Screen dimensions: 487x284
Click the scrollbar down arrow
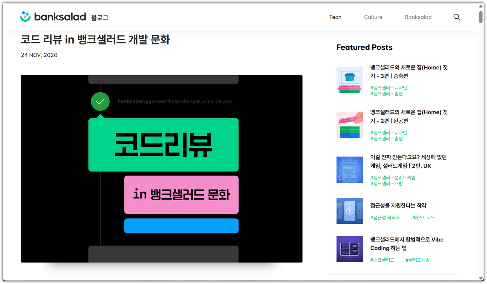[481, 278]
